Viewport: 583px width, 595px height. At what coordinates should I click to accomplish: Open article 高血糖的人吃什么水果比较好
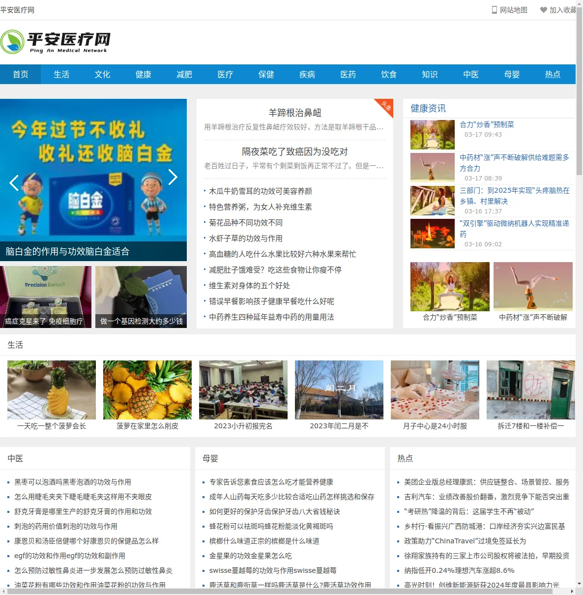tap(283, 254)
